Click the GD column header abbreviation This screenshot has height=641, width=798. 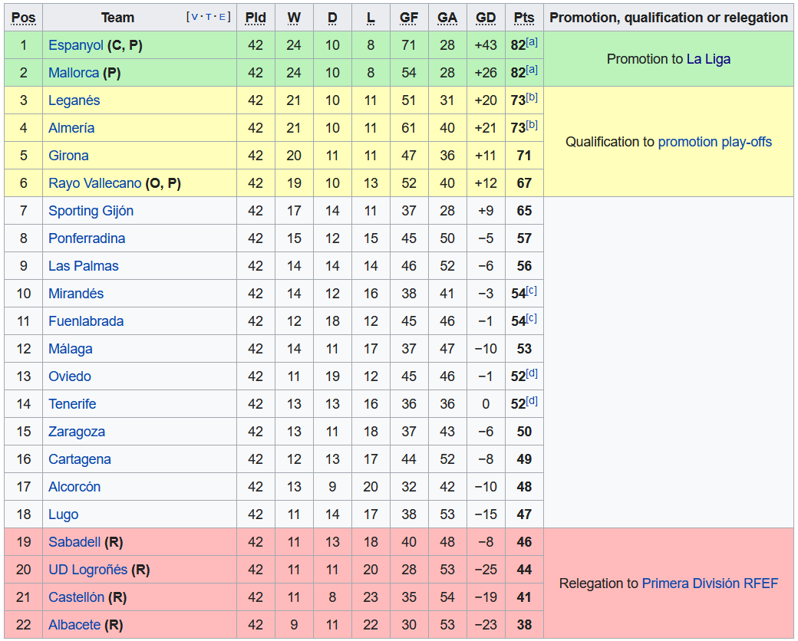(x=486, y=18)
